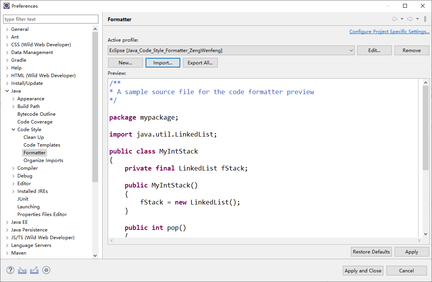Open the three-dot view menu icon
This screenshot has height=282, width=432.
425,19
